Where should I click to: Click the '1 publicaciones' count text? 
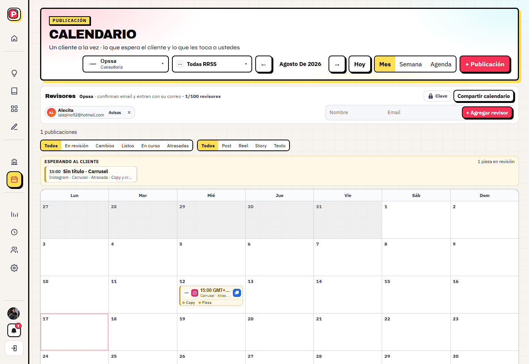[x=59, y=132]
